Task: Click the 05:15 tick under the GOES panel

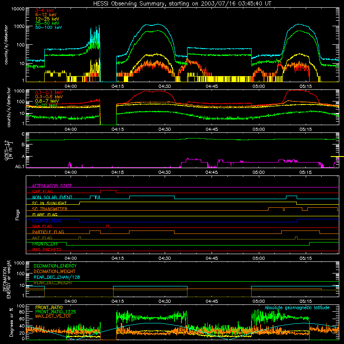Action: click(x=305, y=172)
